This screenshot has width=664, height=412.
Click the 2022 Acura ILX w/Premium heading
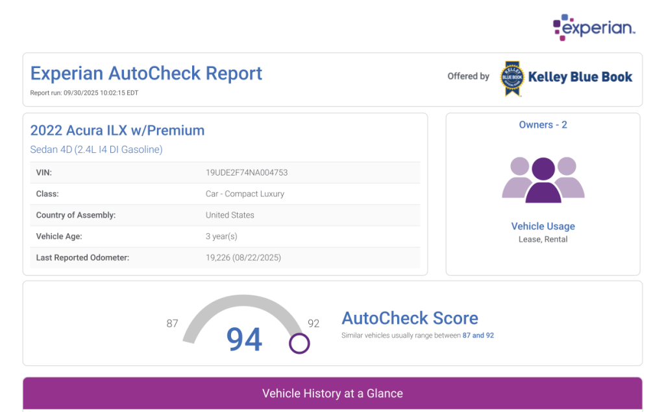pos(117,130)
